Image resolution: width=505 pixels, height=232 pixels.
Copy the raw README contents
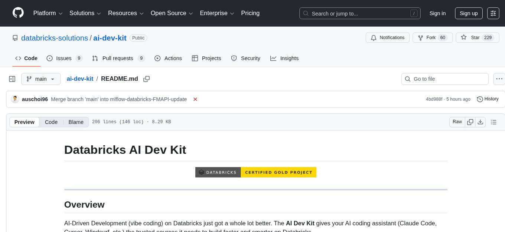tap(470, 122)
